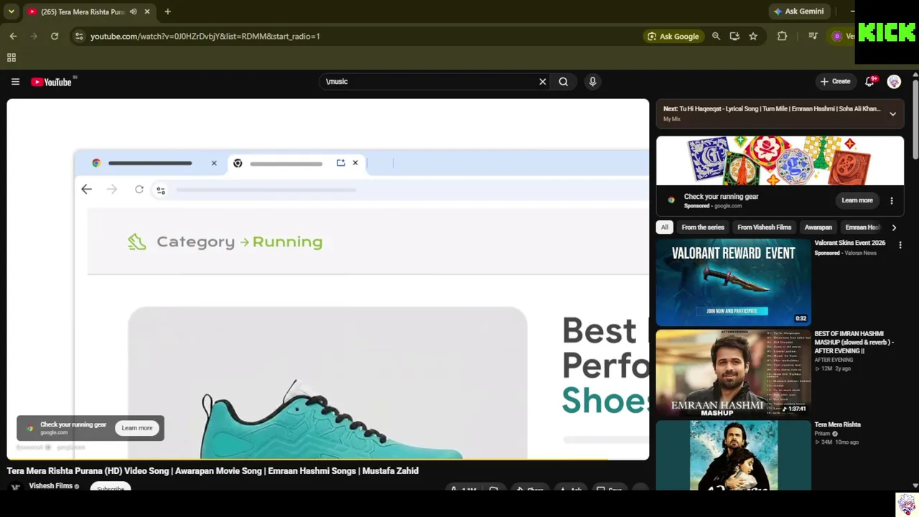Open options menu for running gear ad
The image size is (919, 517).
[x=892, y=200]
